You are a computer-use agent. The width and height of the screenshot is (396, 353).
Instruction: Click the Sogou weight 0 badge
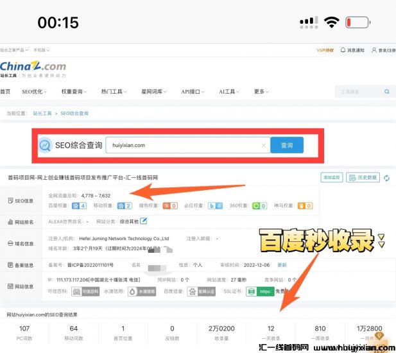pyautogui.click(x=170, y=206)
